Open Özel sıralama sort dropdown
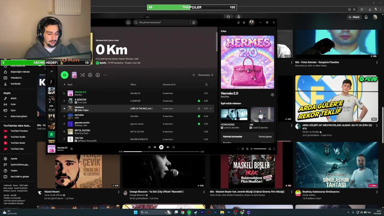 click(205, 75)
